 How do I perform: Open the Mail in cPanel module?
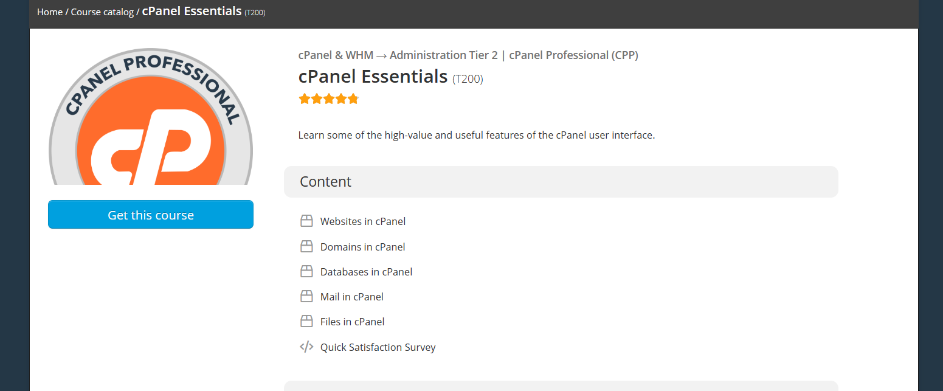pos(352,297)
